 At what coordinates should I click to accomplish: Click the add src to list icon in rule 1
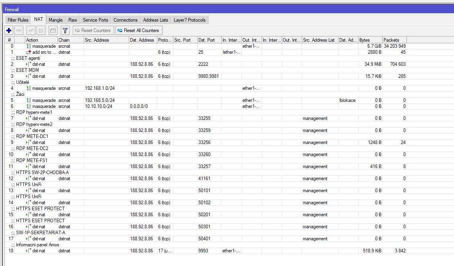tap(29, 52)
